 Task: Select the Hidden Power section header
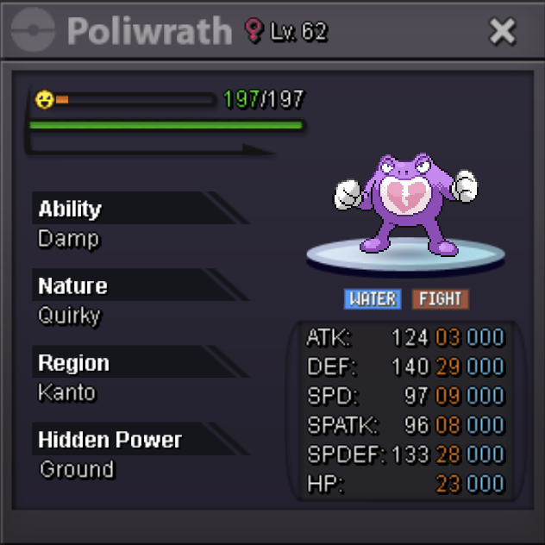[141, 439]
